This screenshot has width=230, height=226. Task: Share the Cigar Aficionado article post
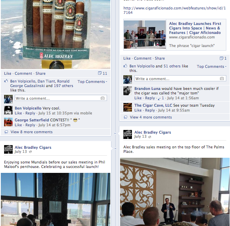pyautogui.click(x=160, y=58)
